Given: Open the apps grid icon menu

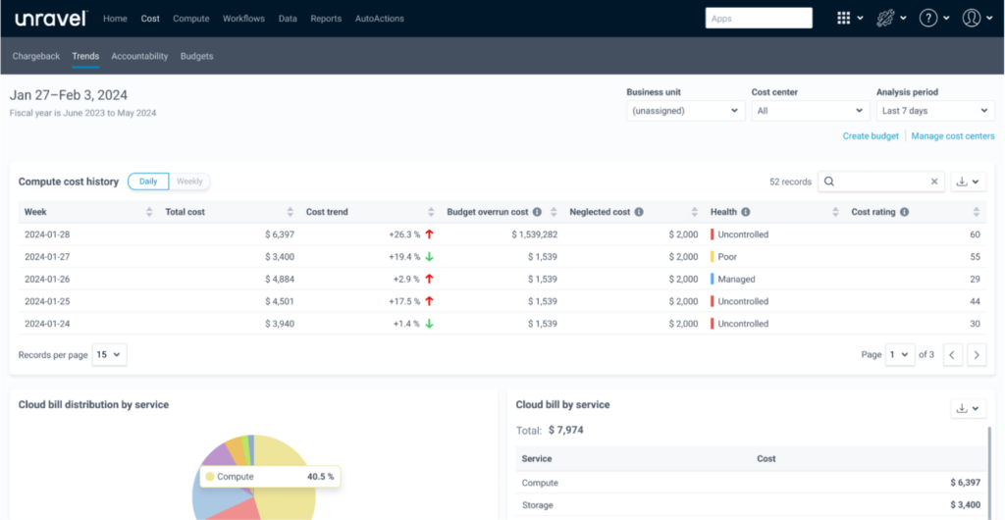Looking at the screenshot, I should [850, 19].
